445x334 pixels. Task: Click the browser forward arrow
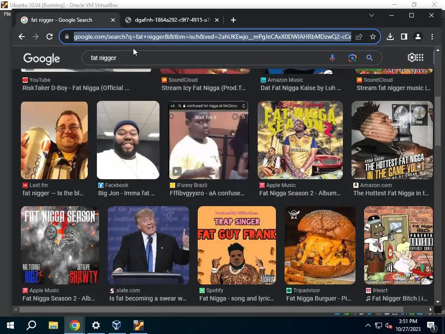[36, 37]
